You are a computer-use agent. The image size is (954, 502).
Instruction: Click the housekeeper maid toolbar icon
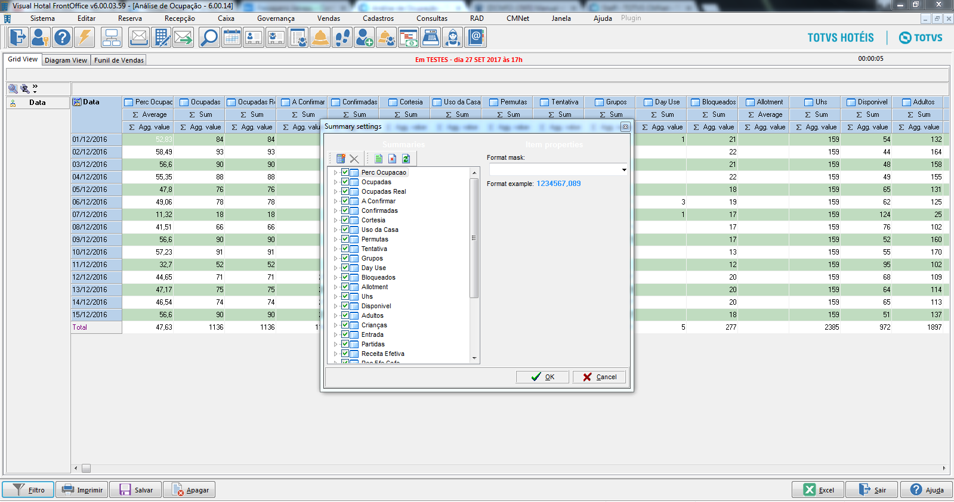453,38
